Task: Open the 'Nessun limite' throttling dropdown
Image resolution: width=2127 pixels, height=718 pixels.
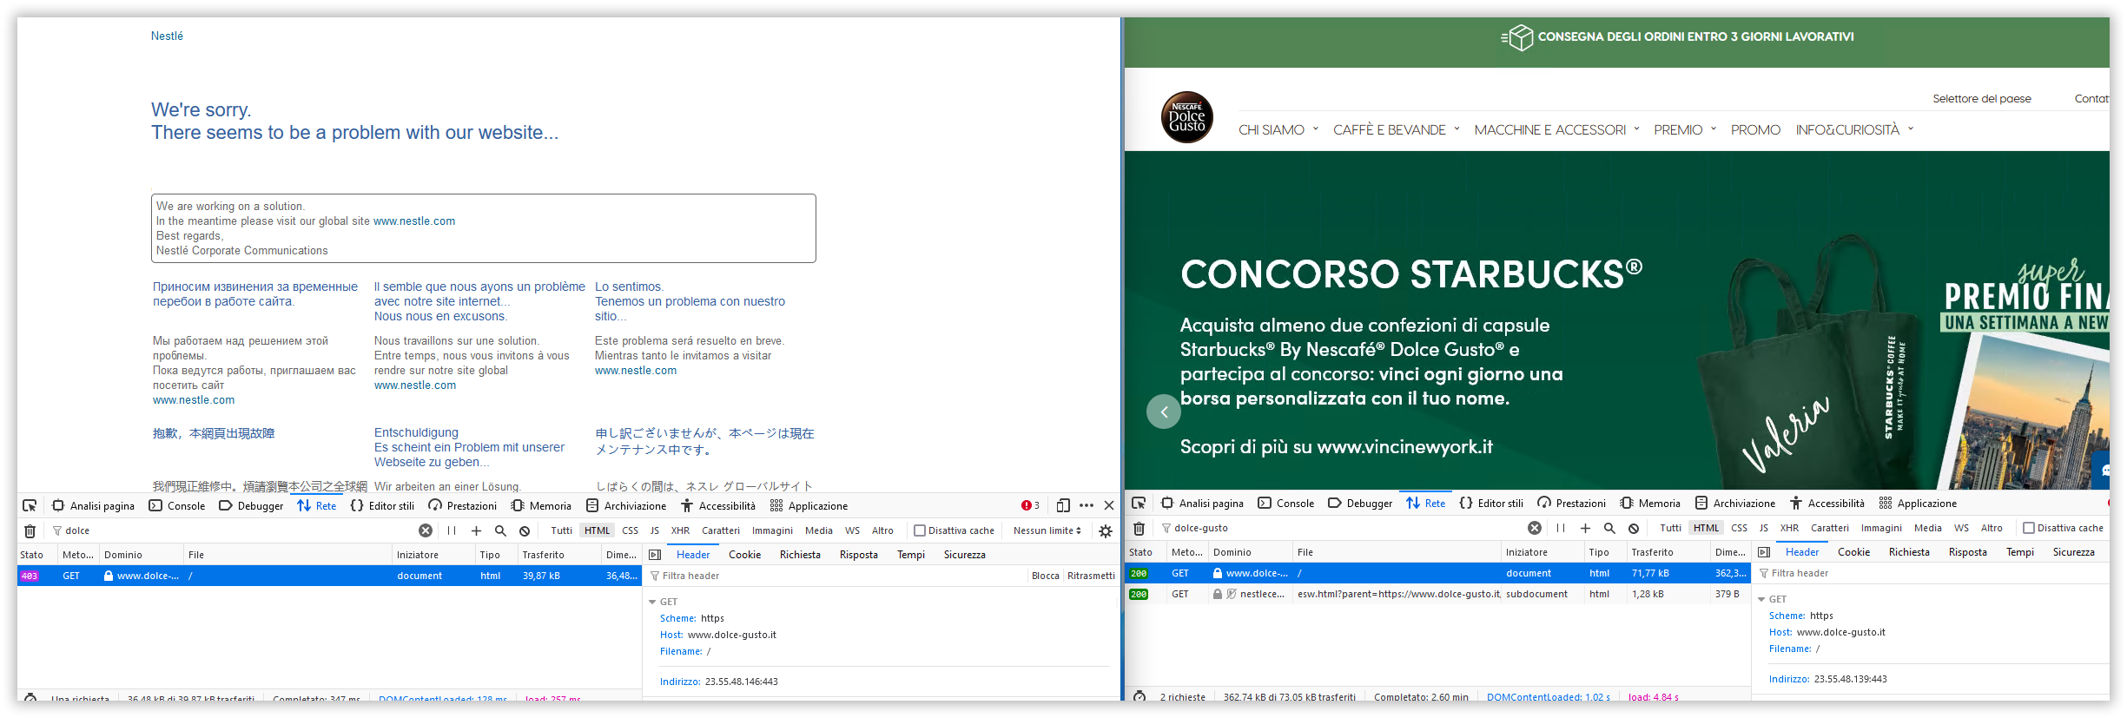Action: click(x=1047, y=530)
